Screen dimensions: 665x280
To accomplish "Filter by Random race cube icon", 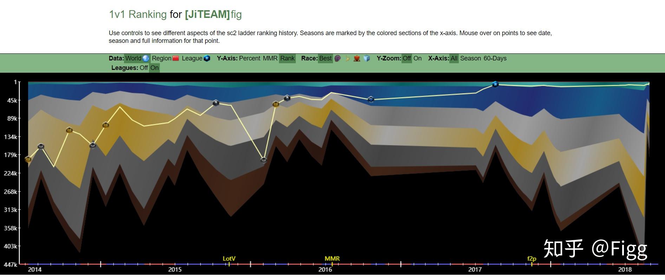I will (367, 58).
